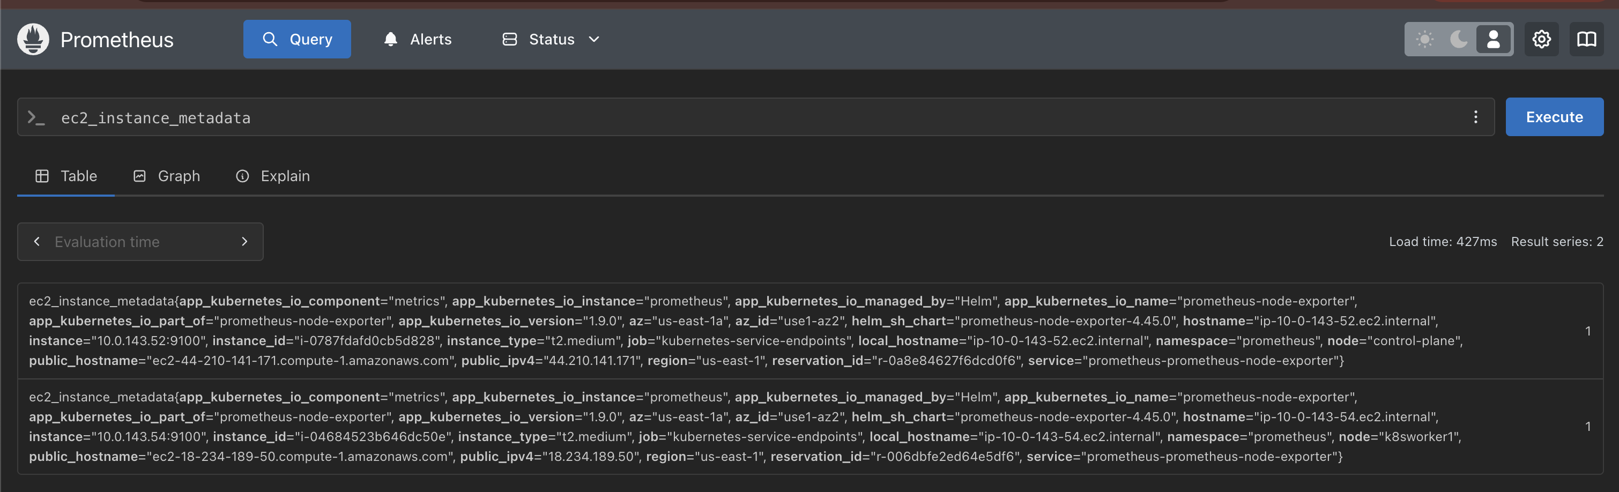Click the info icon beside Explain

242,176
